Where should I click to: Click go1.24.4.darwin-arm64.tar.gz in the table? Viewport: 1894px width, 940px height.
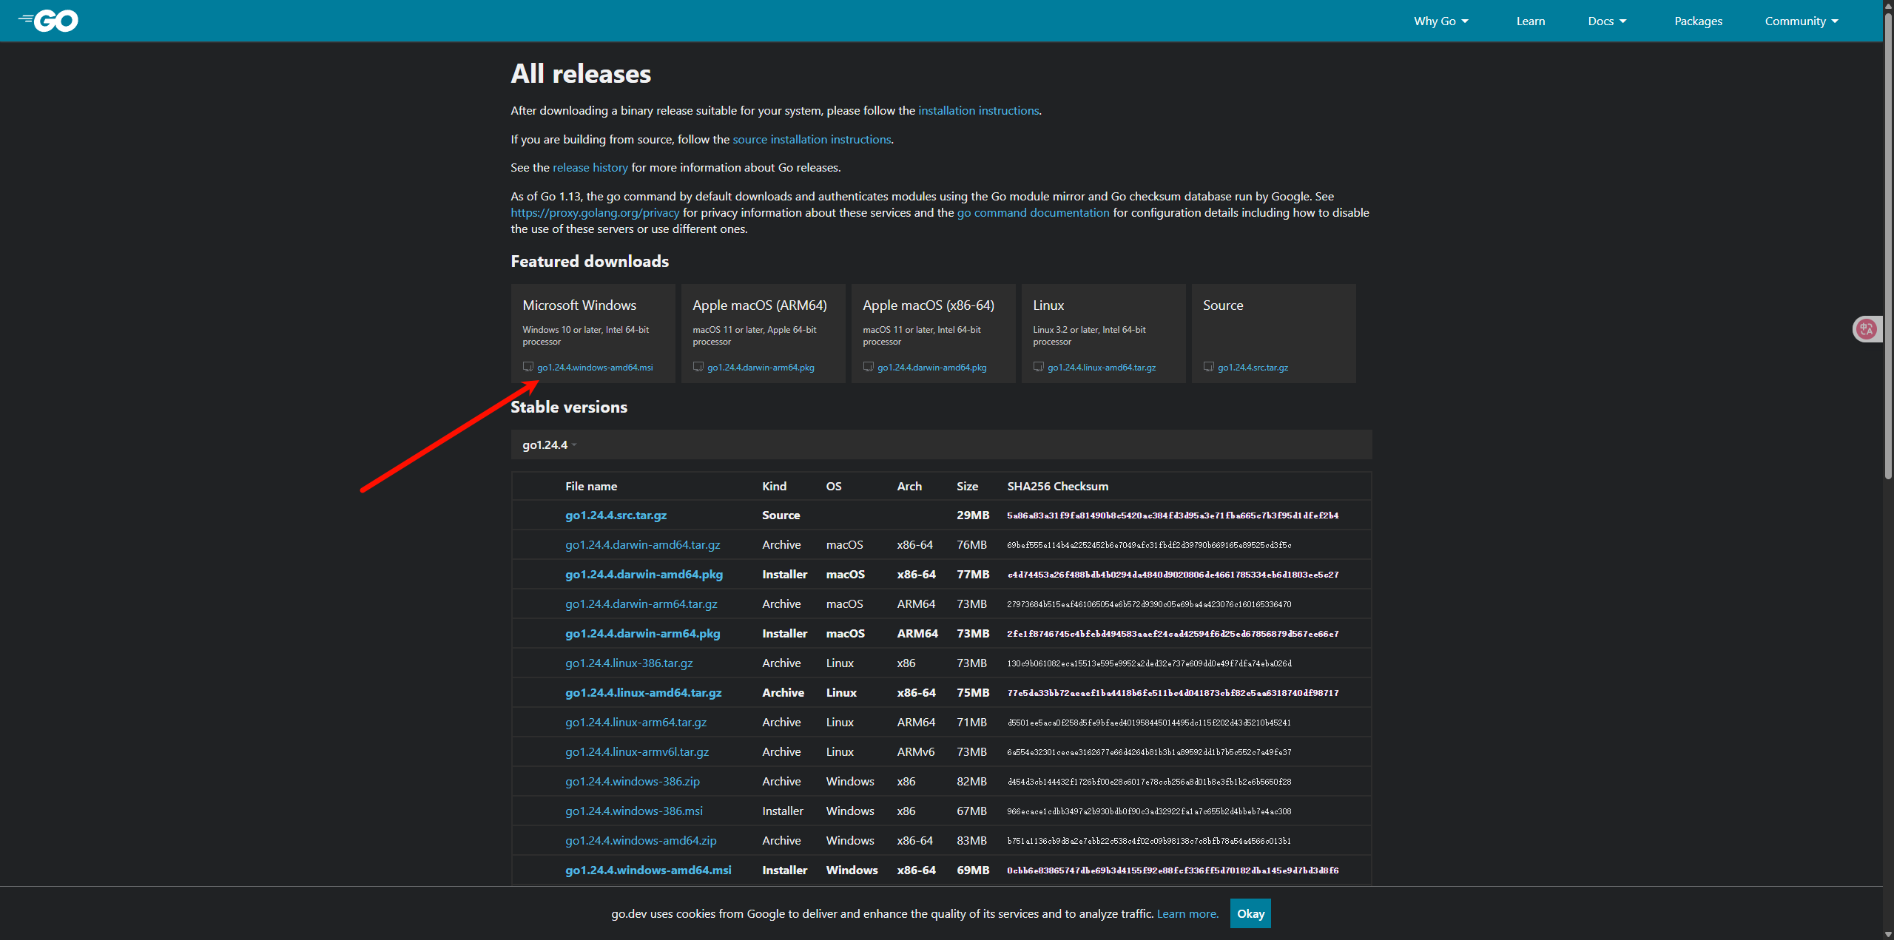point(641,603)
